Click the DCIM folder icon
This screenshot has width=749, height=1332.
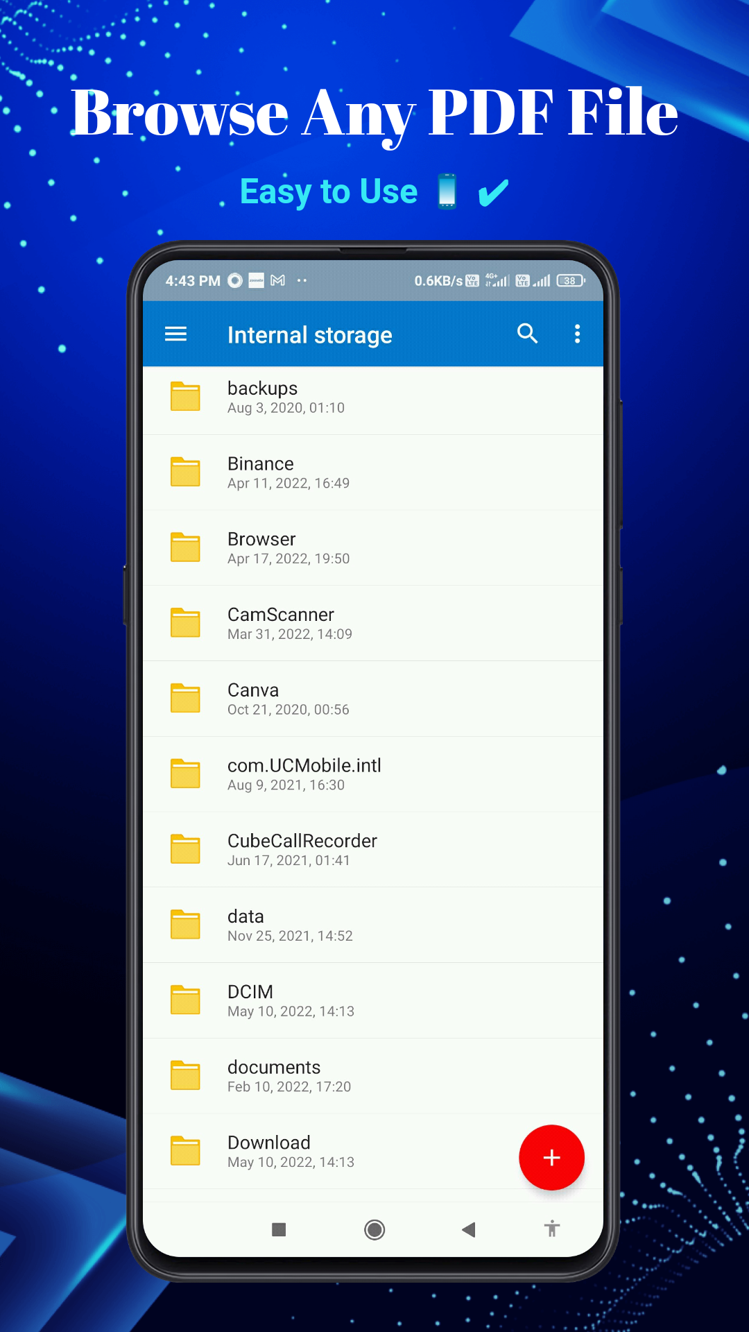click(x=185, y=1000)
